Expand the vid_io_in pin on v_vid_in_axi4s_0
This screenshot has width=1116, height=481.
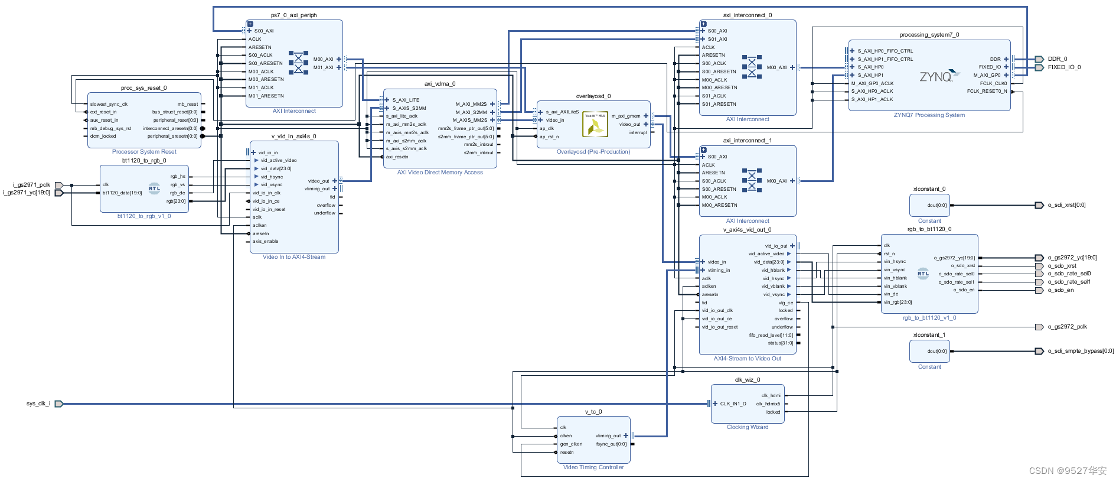pyautogui.click(x=253, y=152)
